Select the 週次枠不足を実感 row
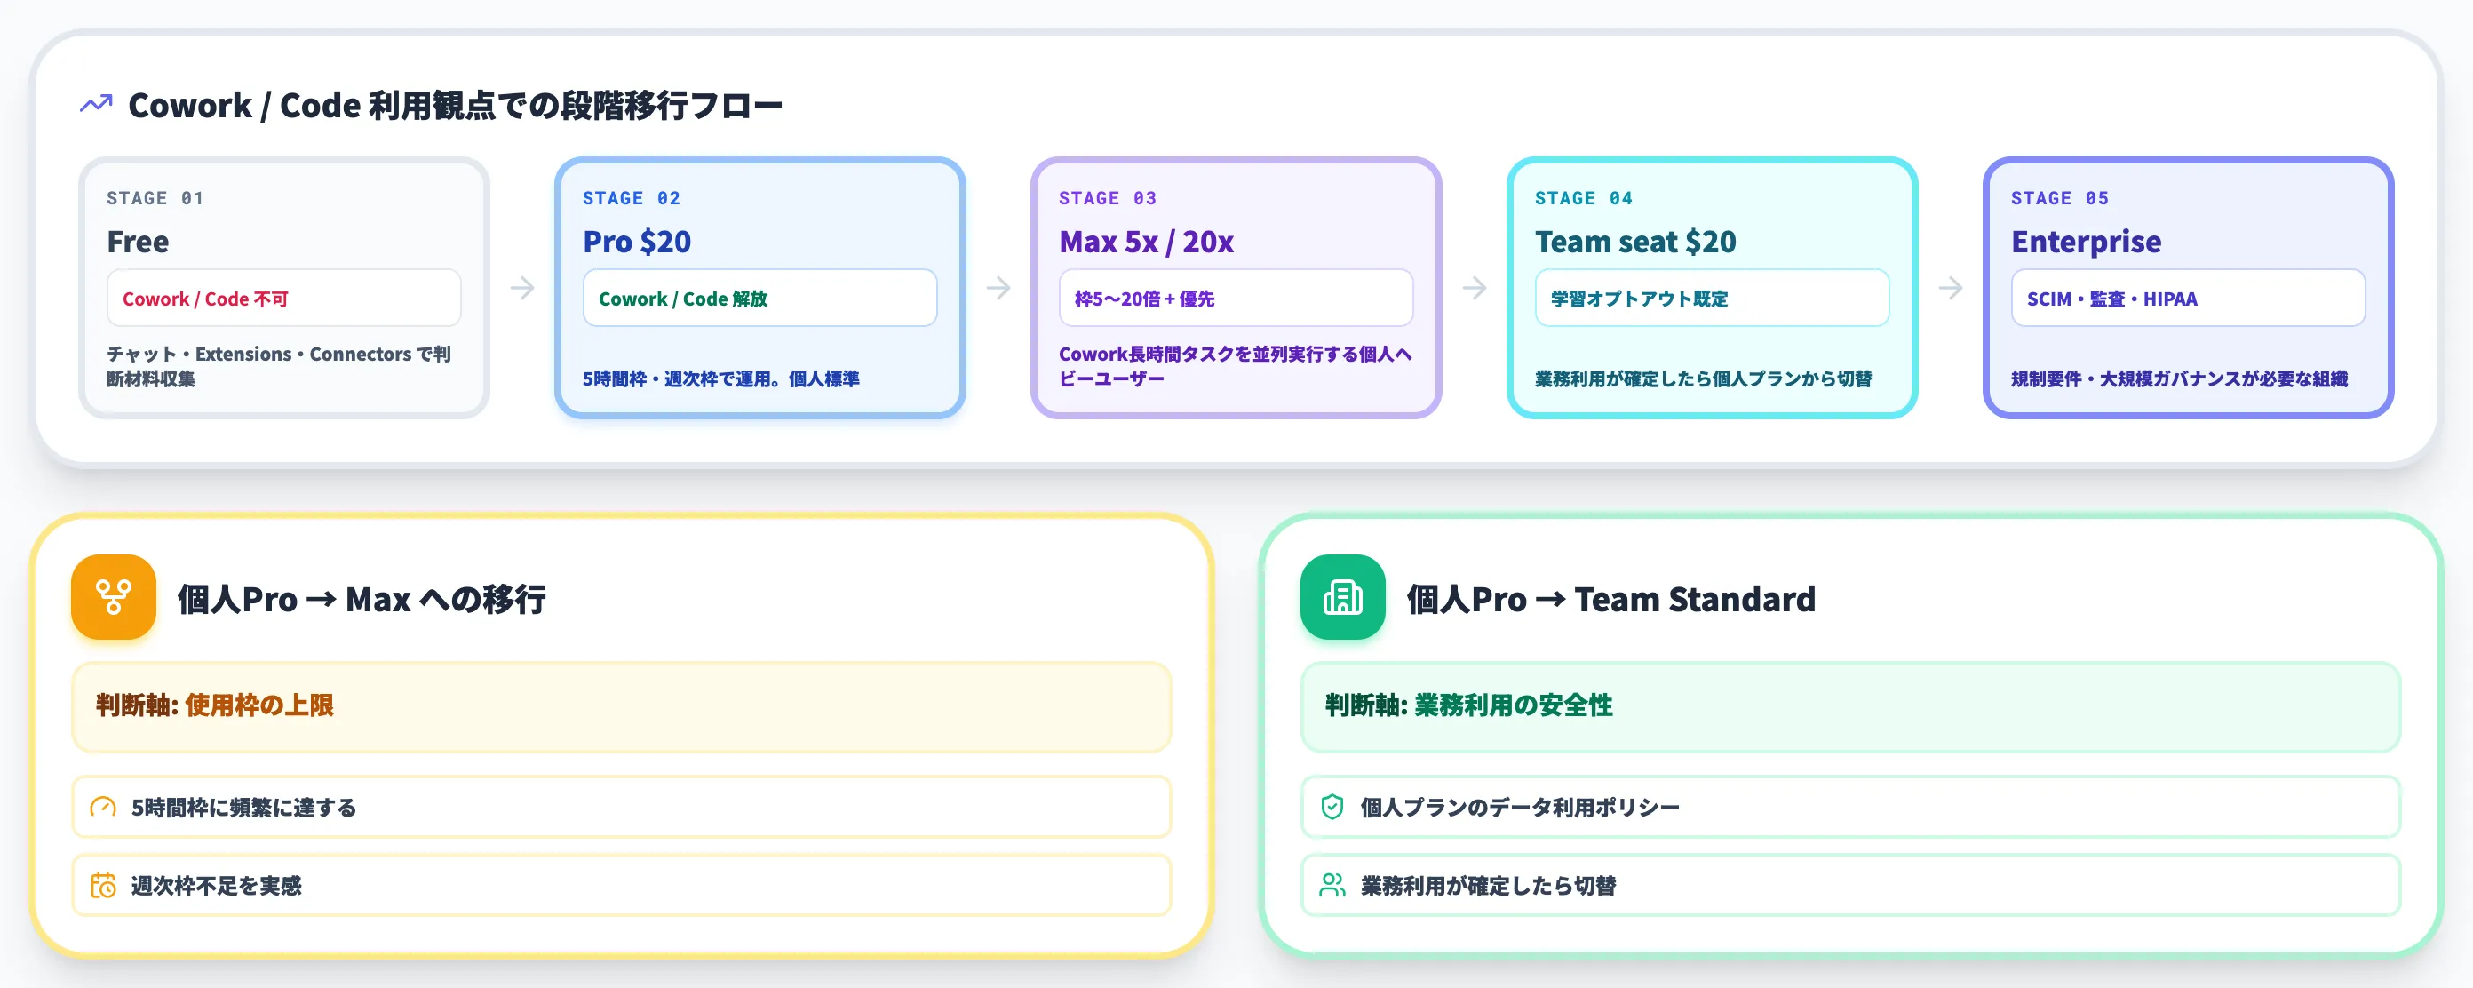The image size is (2473, 988). point(622,885)
